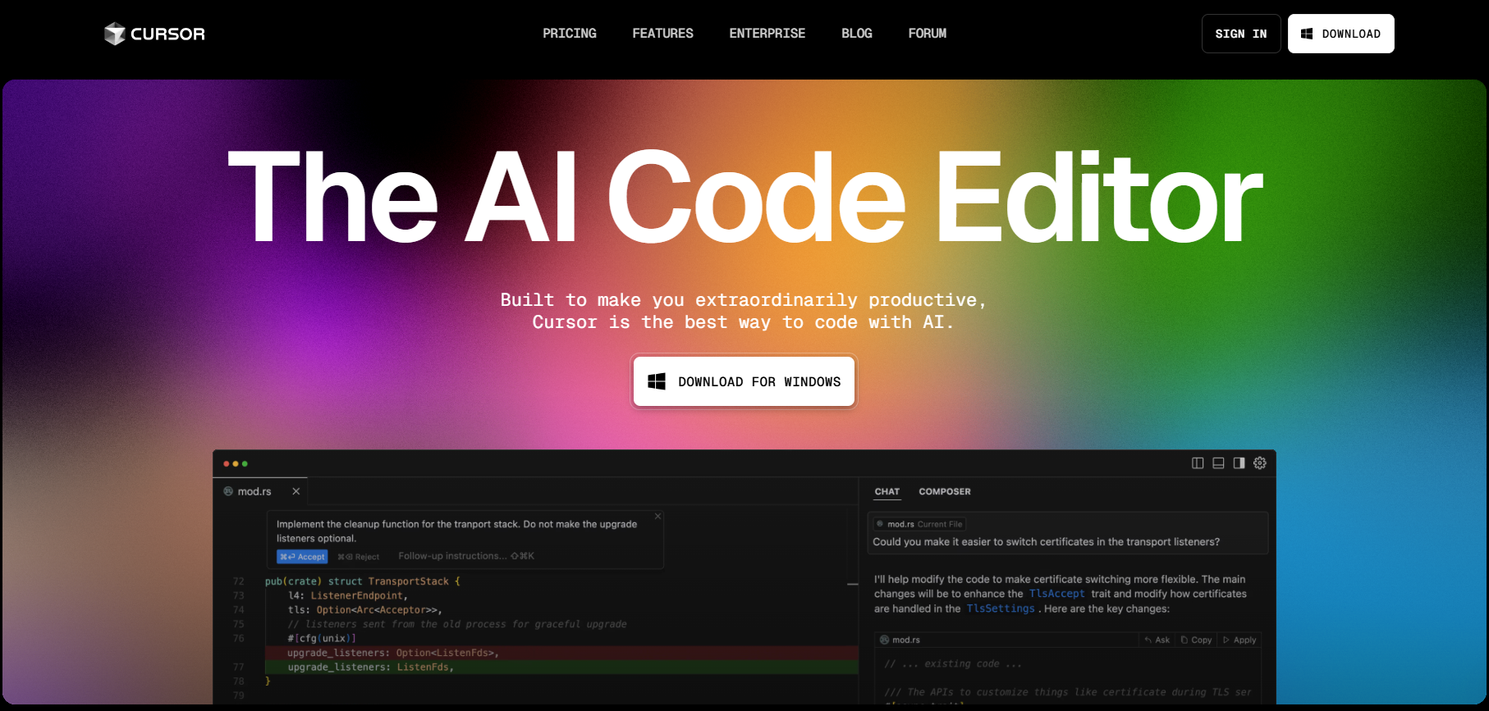The height and width of the screenshot is (711, 1489).
Task: Click Download for Windows button
Action: coord(744,381)
